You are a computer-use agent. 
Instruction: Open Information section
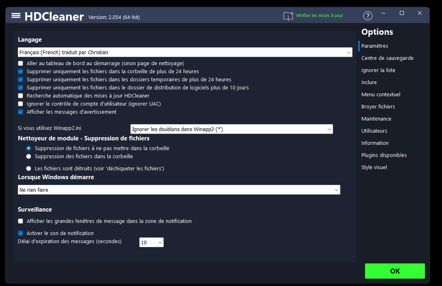(x=375, y=143)
